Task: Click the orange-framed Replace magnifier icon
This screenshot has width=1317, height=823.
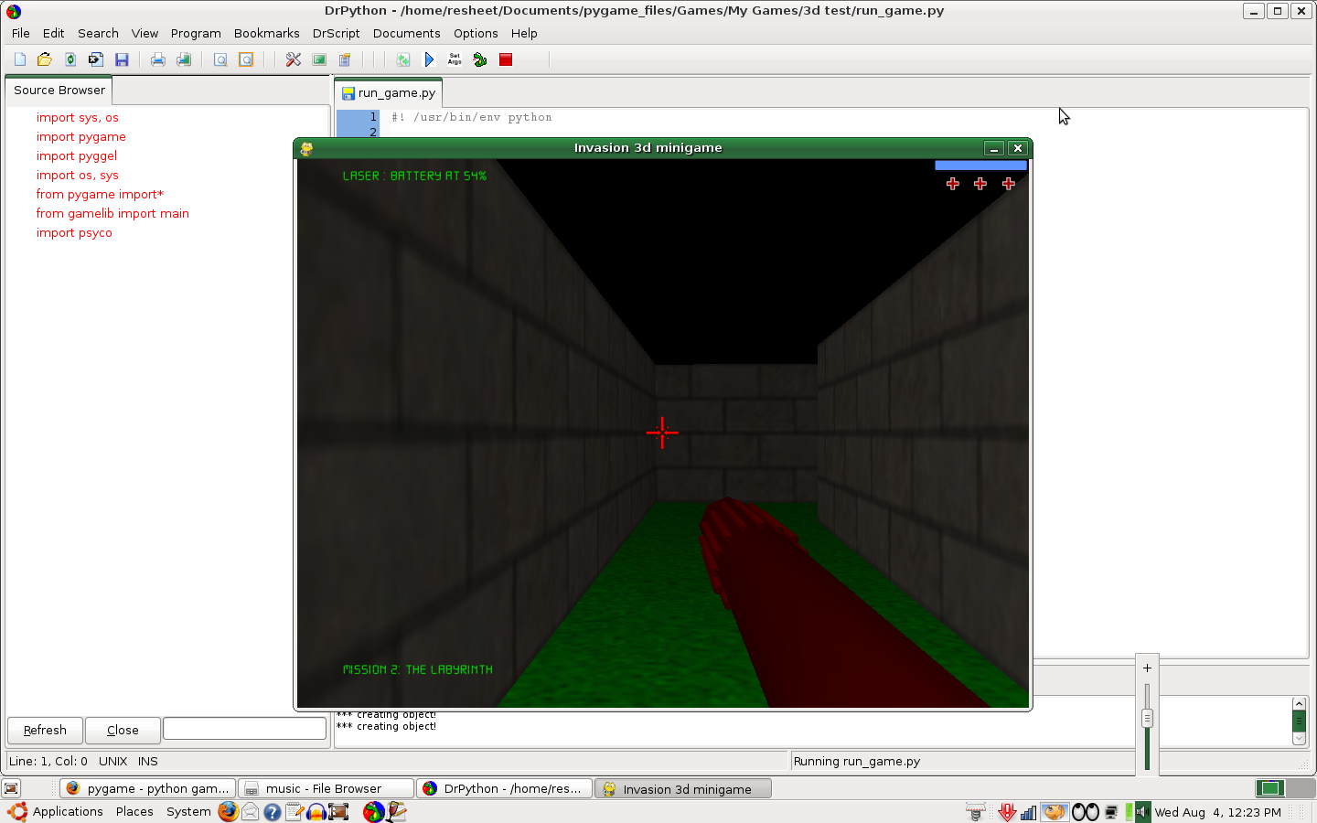Action: tap(246, 59)
